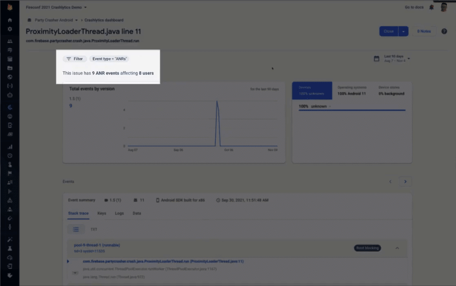Viewport: 456px width, 286px height.
Task: Click the notifications bell icon
Action: tap(432, 7)
